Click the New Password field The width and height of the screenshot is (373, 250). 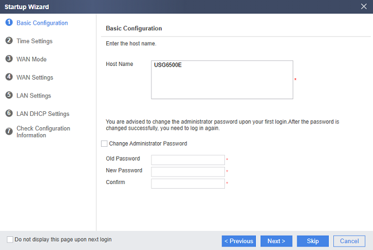(188, 171)
